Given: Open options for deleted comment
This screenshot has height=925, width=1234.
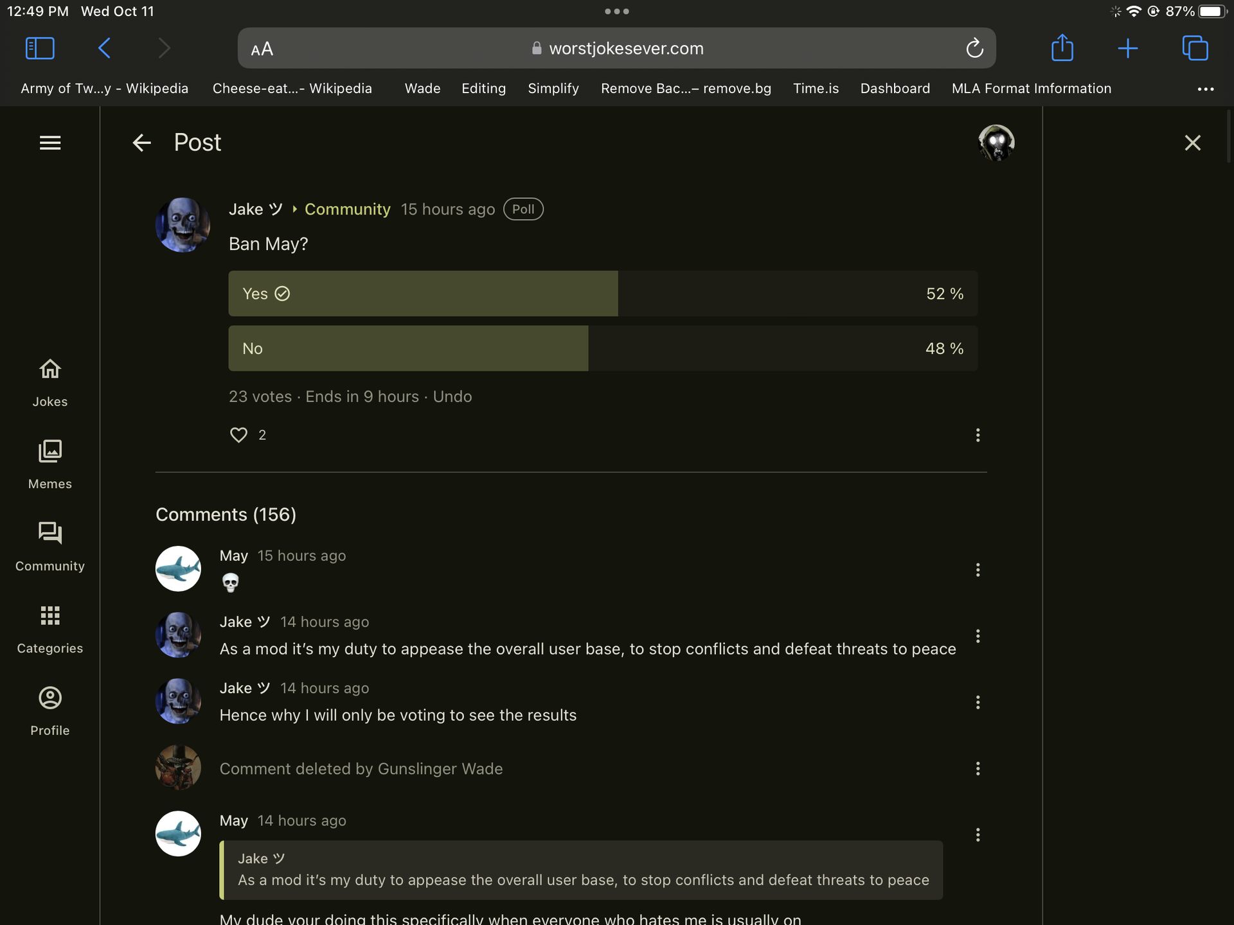Looking at the screenshot, I should pos(978,768).
